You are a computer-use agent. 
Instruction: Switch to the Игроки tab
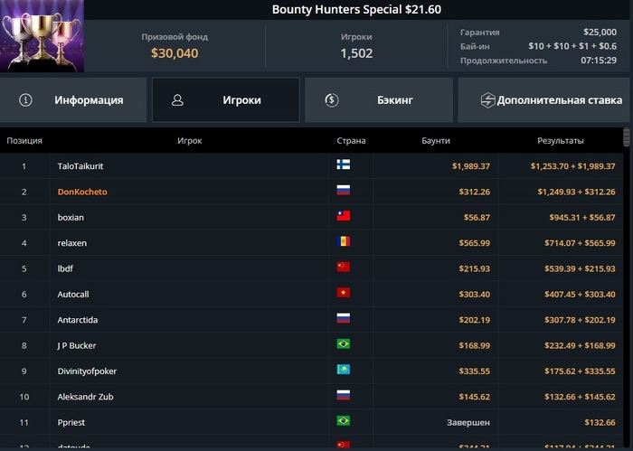226,100
